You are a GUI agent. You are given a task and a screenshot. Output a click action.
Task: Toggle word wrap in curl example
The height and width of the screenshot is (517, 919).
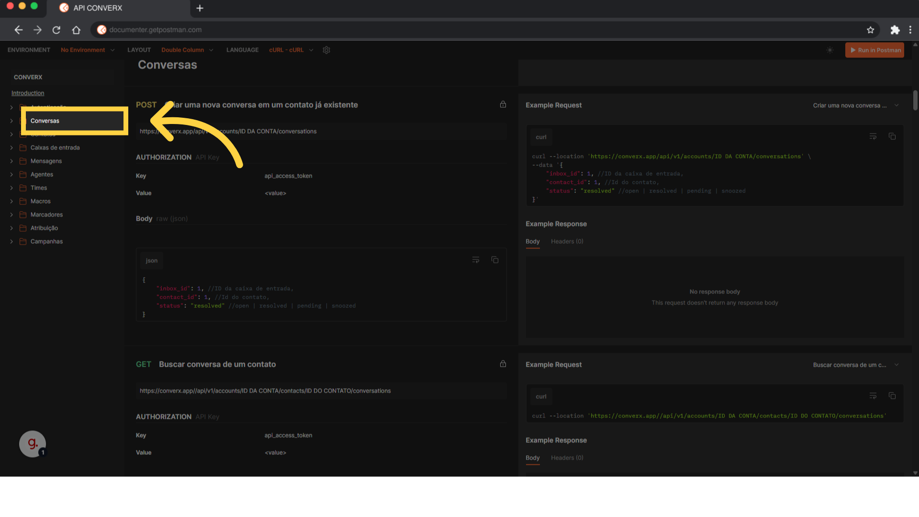[x=873, y=136]
